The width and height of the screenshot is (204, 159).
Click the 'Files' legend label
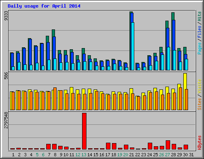point(199,32)
